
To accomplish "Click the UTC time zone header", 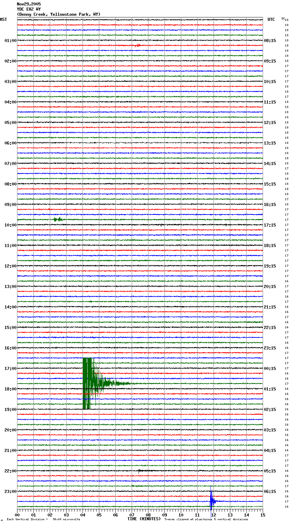I will [271, 19].
